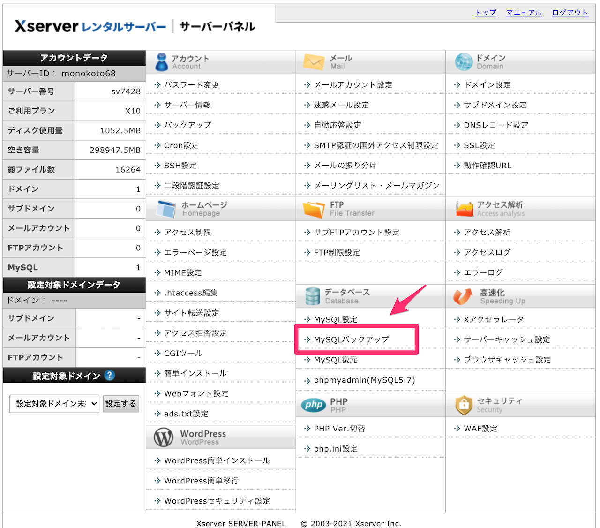Open WAF設定

pos(480,429)
